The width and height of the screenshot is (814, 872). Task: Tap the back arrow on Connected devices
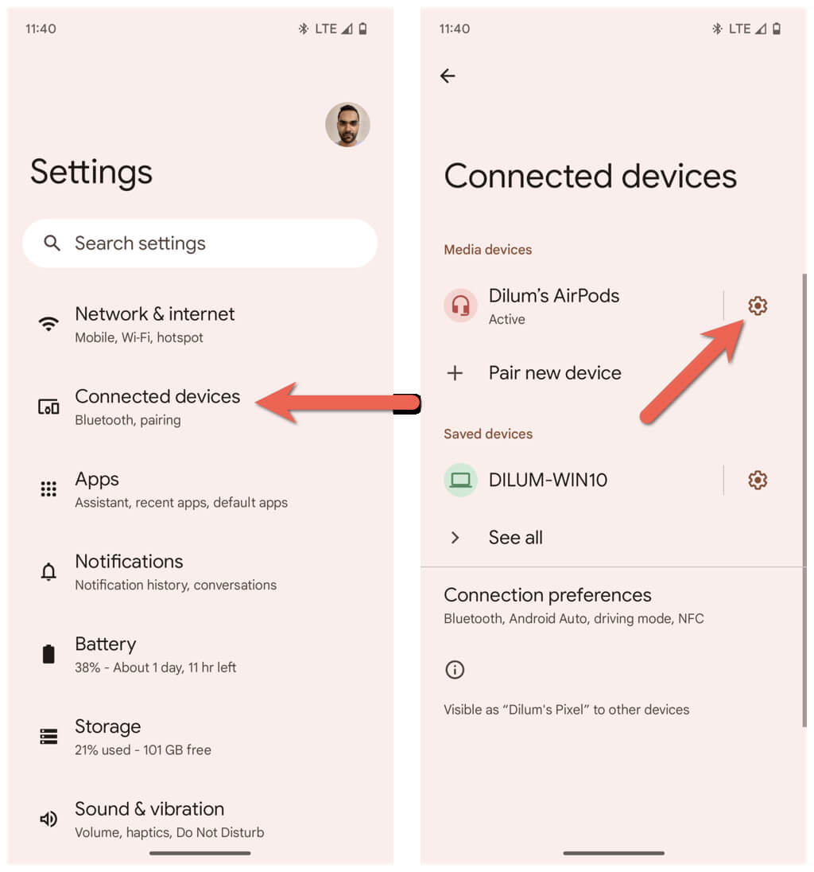[448, 76]
